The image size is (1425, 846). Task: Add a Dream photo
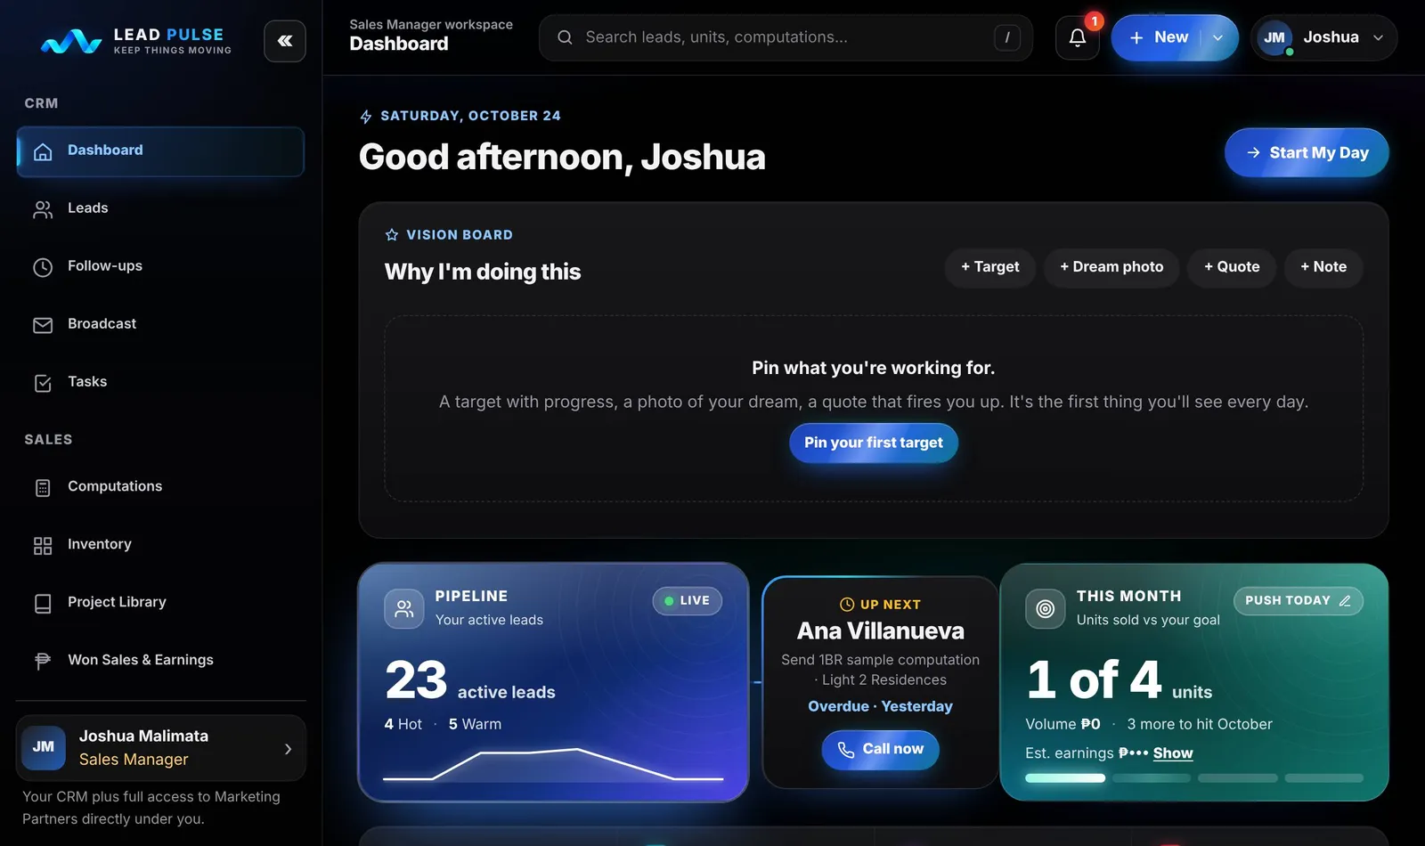[x=1111, y=267]
